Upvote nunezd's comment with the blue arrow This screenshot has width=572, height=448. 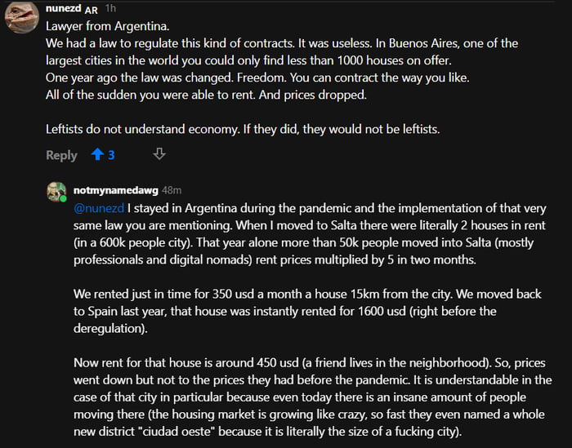tap(96, 154)
